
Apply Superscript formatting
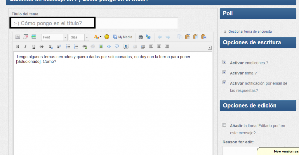point(58,47)
